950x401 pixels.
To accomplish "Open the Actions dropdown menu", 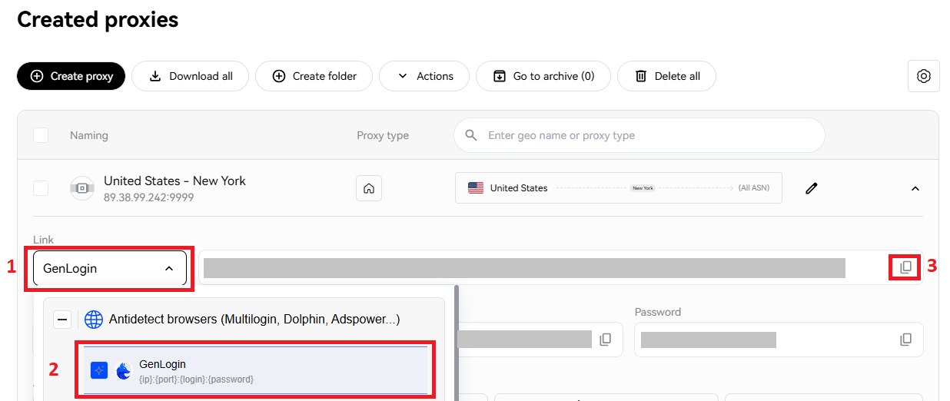I will (x=424, y=76).
